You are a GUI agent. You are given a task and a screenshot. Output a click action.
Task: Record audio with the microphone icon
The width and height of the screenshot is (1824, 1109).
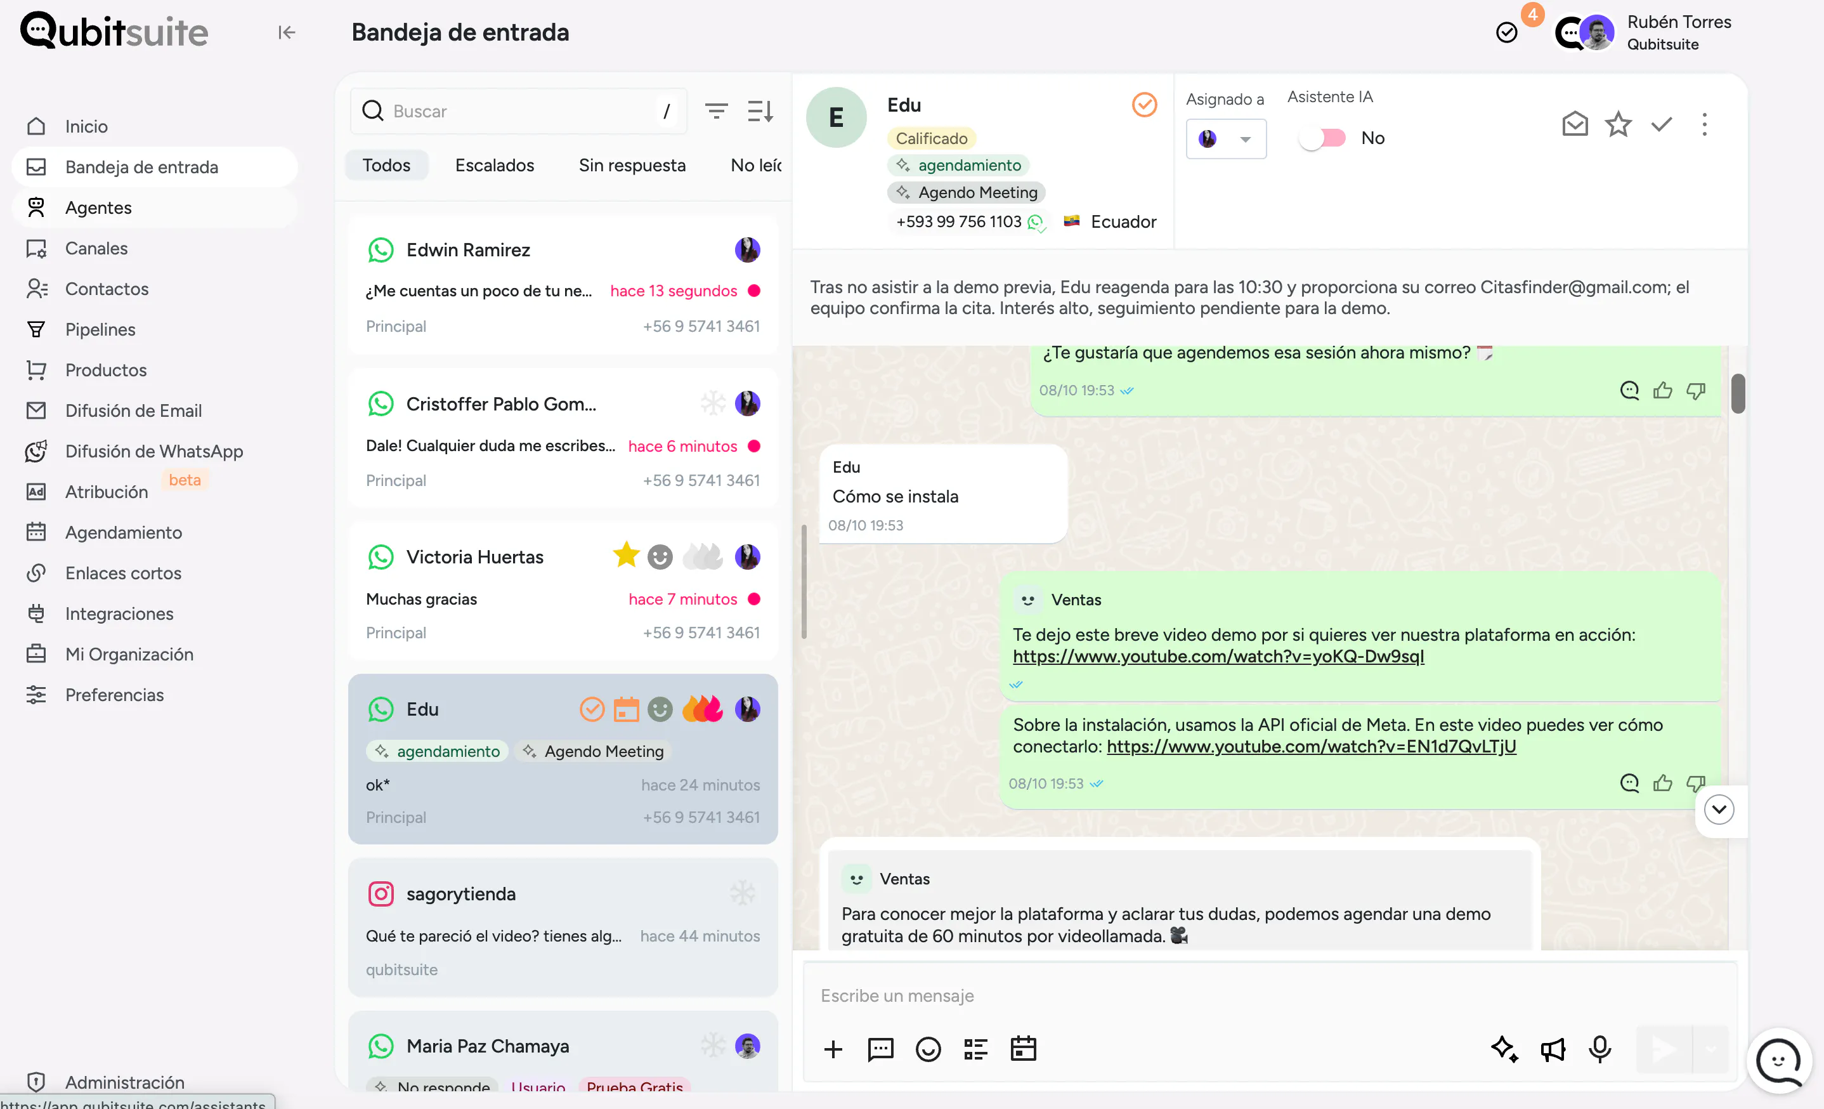pos(1599,1049)
